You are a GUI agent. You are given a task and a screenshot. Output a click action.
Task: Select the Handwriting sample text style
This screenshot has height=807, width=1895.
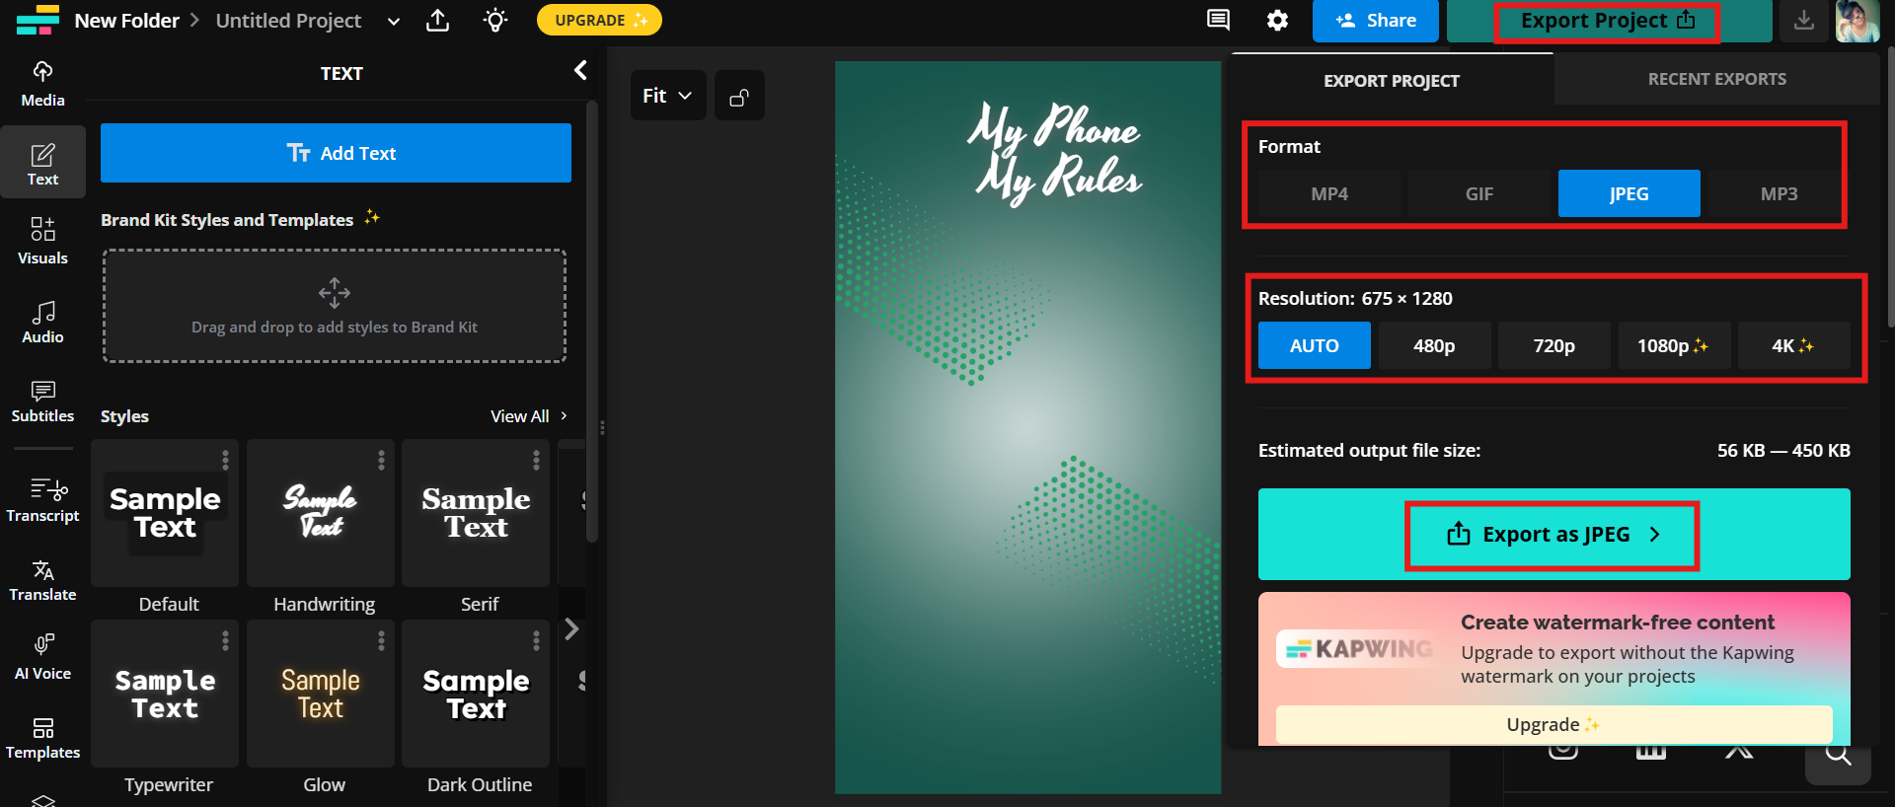click(321, 513)
